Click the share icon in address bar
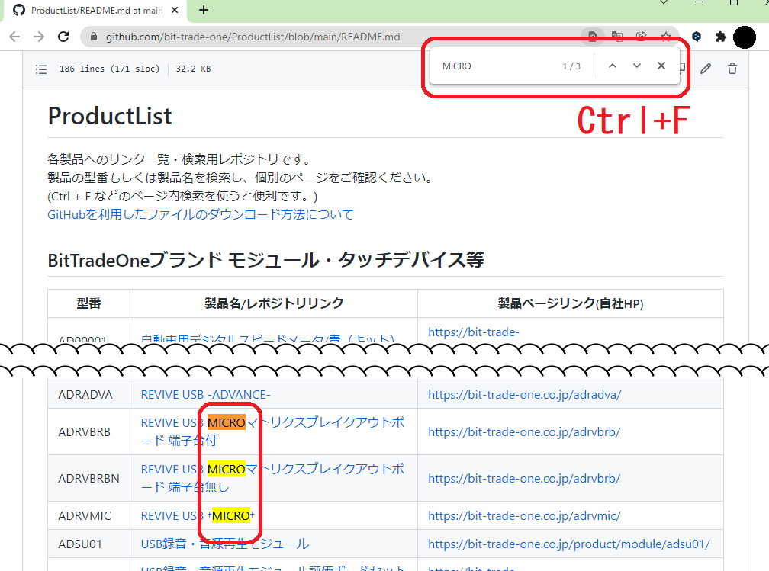This screenshot has width=769, height=571. point(642,37)
